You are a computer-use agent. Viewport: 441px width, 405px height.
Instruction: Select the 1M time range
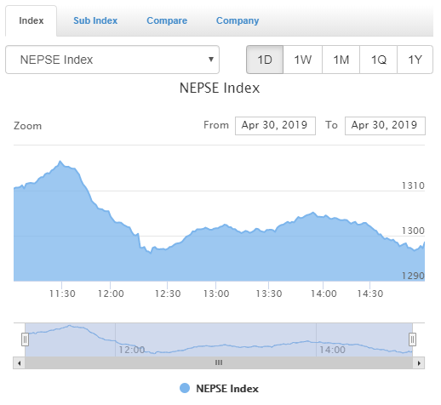click(341, 60)
